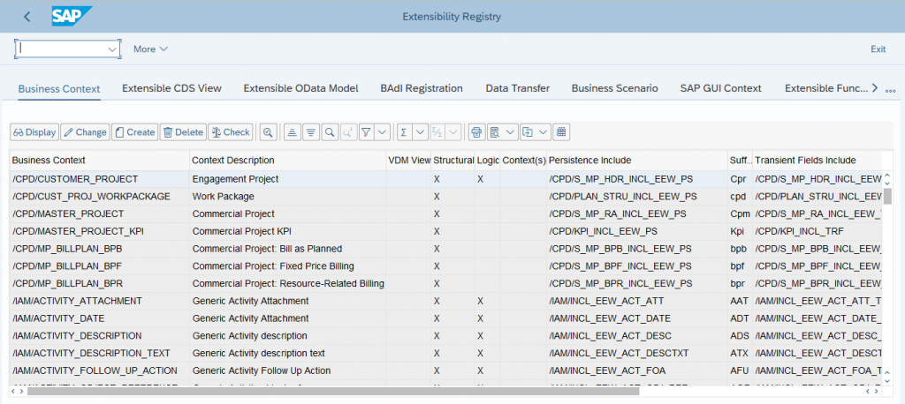Image resolution: width=905 pixels, height=404 pixels.
Task: Select the /CPD/MP_BILLPLAN_BPB cell
Action: 99,249
